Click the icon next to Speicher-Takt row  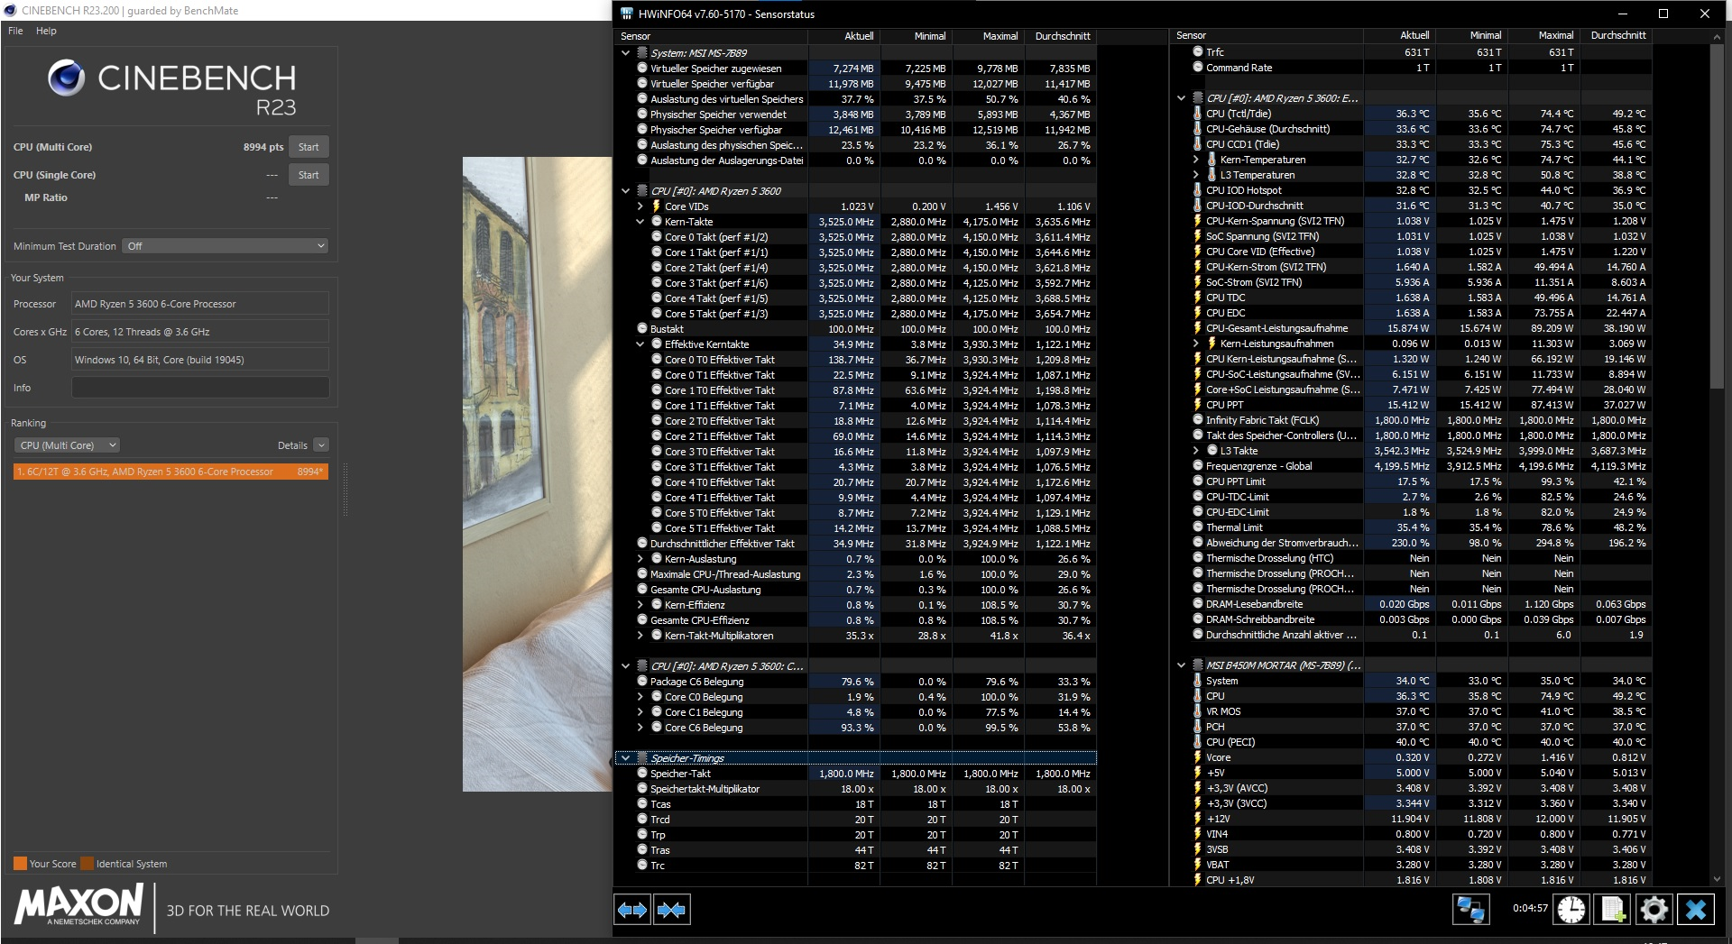(642, 774)
